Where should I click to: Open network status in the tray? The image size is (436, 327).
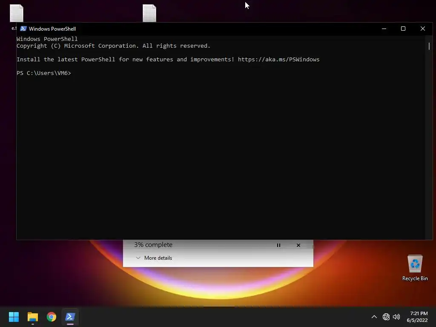tap(386, 317)
